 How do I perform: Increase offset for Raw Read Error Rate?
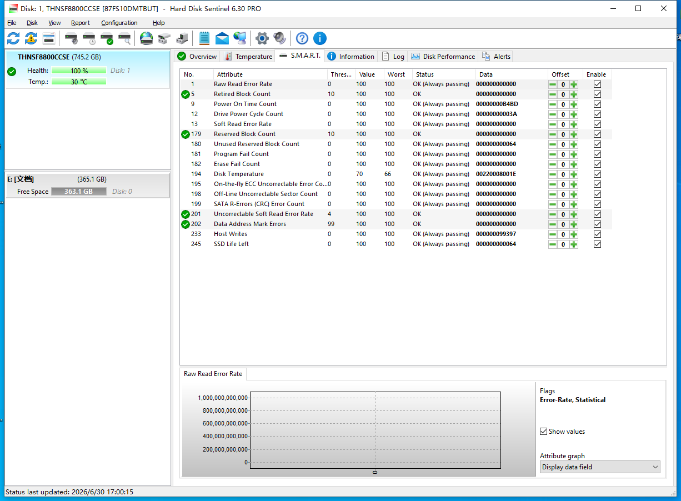tap(574, 84)
